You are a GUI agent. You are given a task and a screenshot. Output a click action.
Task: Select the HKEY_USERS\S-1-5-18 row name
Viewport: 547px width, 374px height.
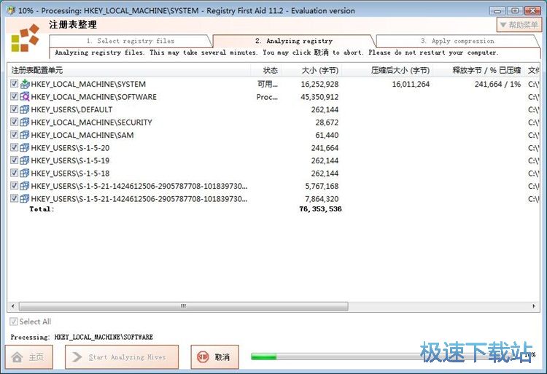[70, 174]
